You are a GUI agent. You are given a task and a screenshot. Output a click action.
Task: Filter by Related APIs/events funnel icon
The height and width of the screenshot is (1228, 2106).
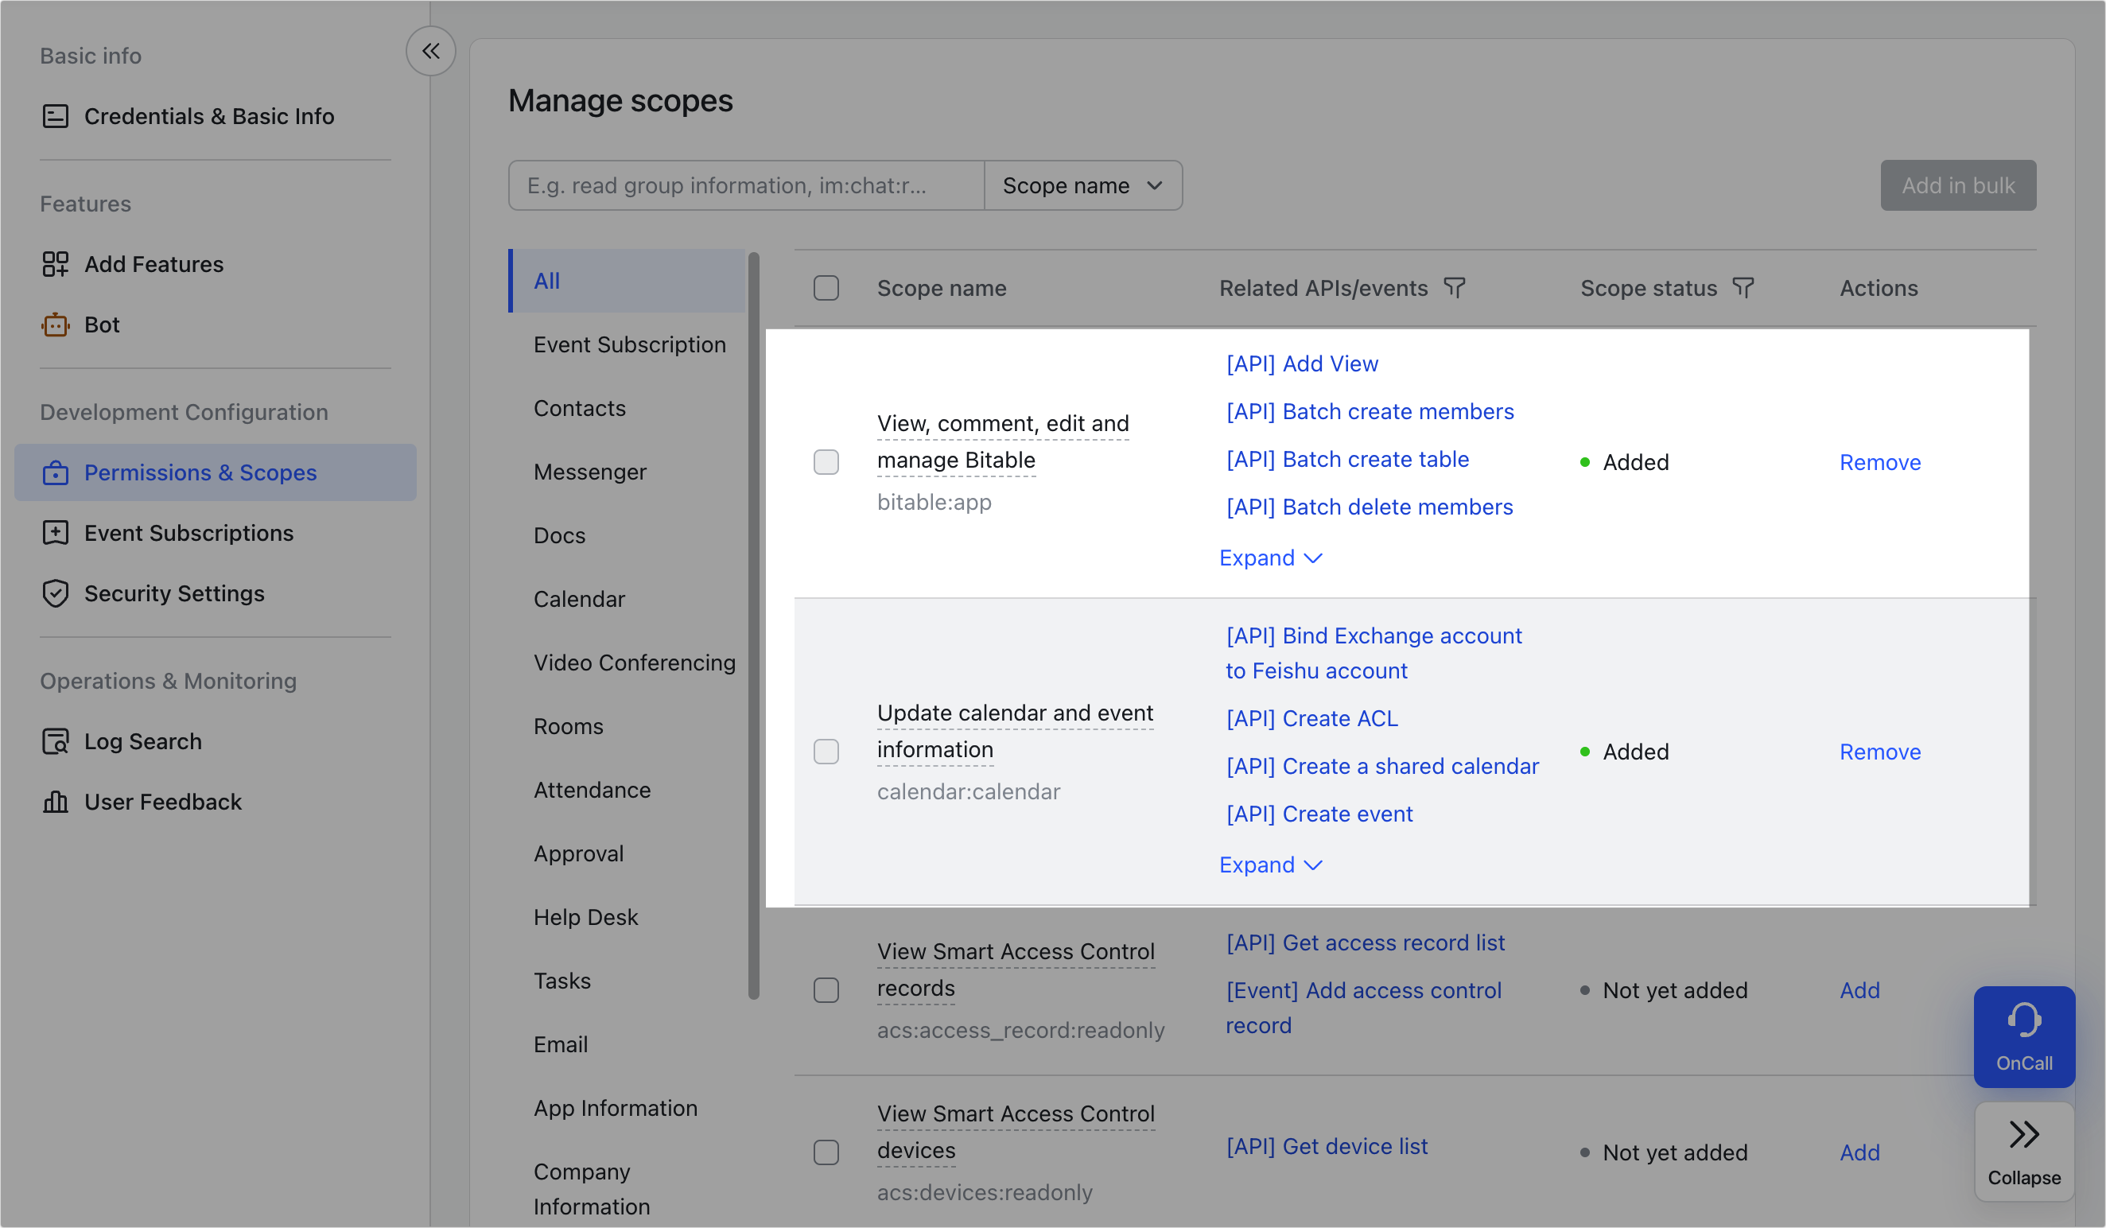click(x=1454, y=289)
